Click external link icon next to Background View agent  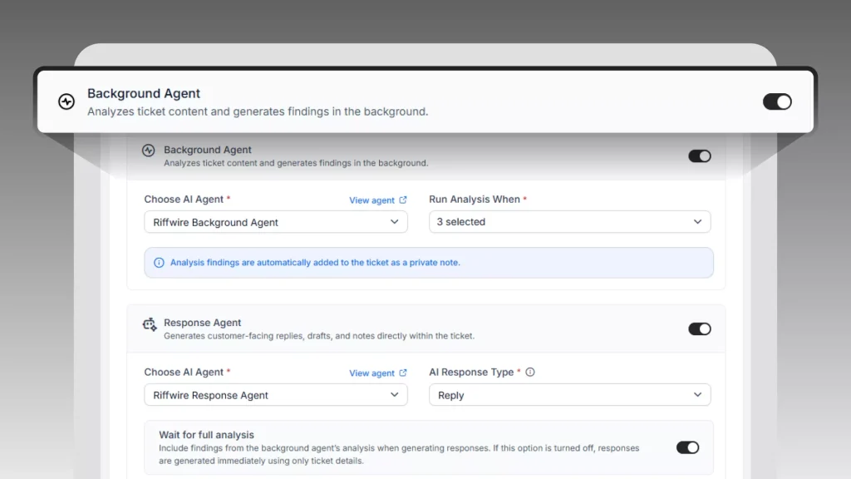click(403, 200)
